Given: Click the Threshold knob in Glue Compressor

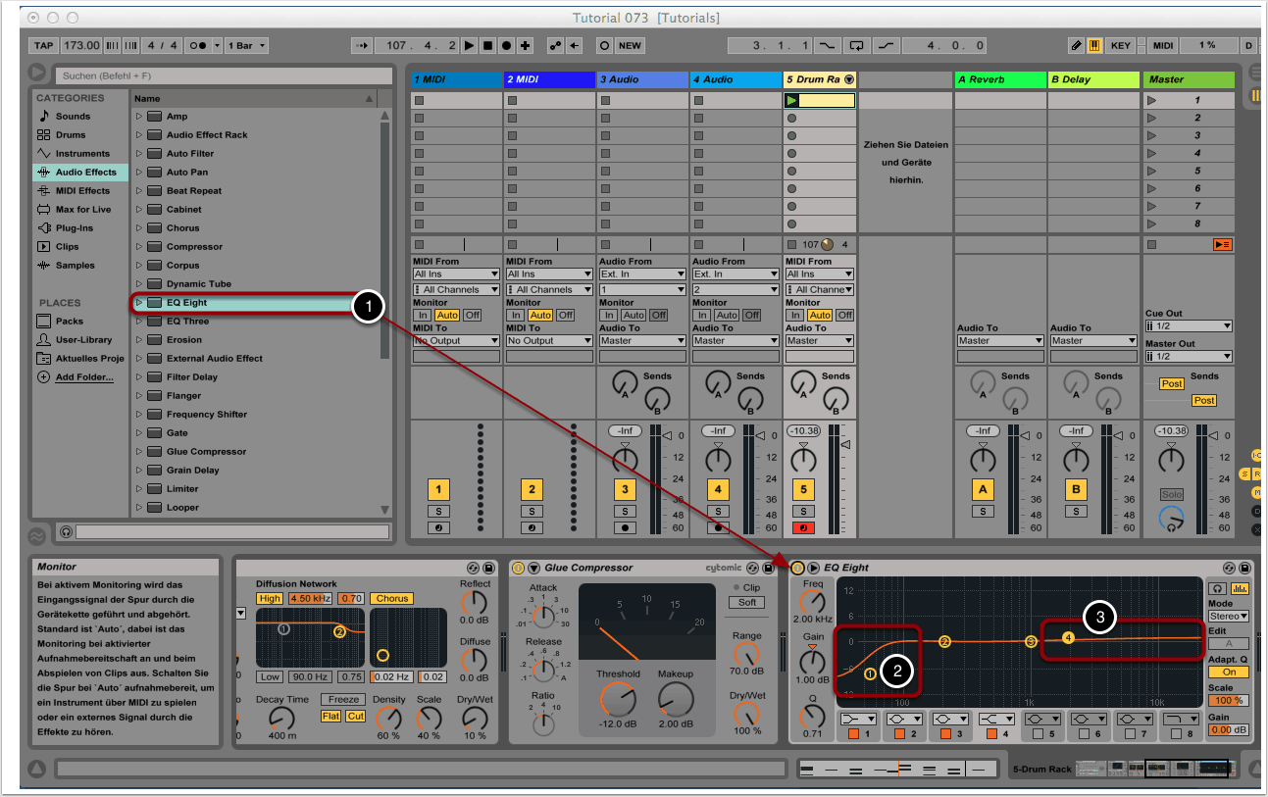Looking at the screenshot, I should click(617, 699).
